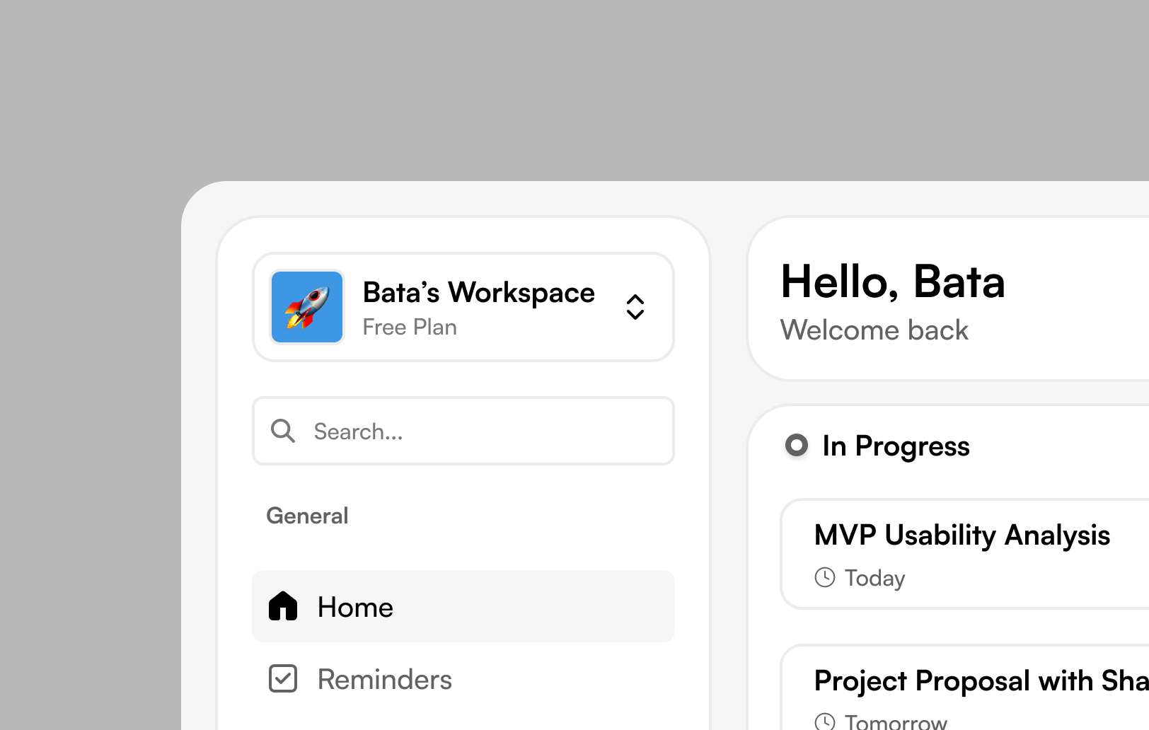
Task: Click the In Progress column header
Action: (896, 446)
